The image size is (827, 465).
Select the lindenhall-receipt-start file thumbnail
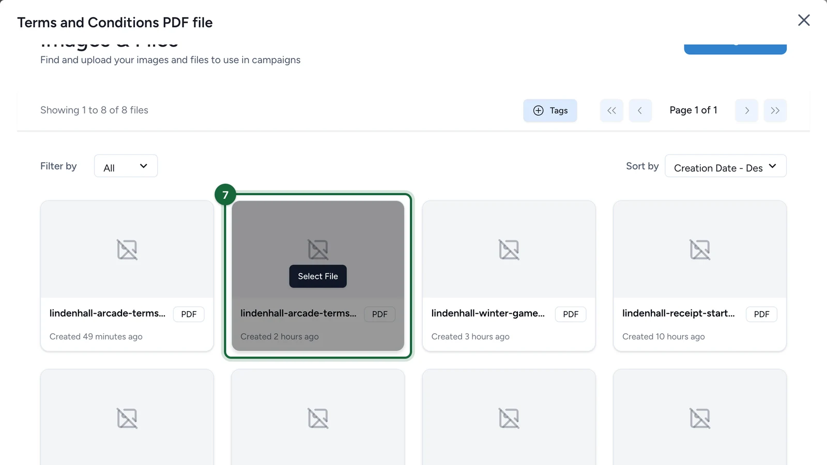pos(700,250)
